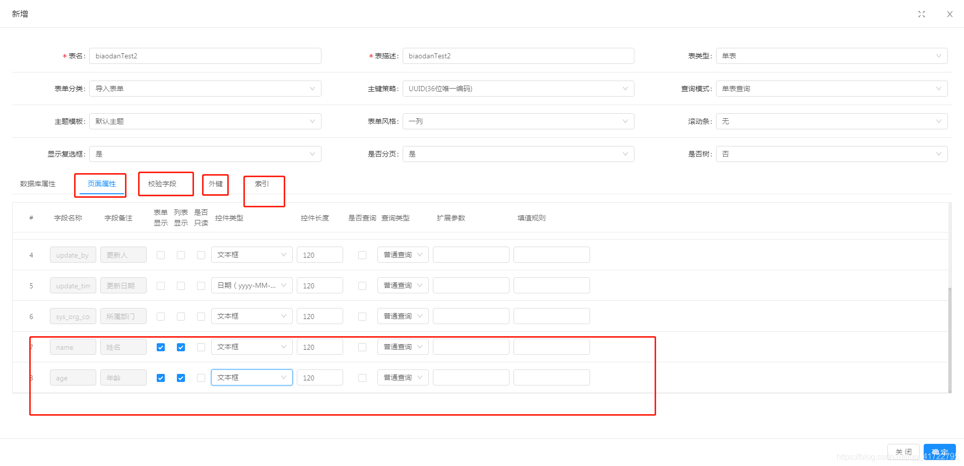Click the 确定 confirm button

point(940,452)
